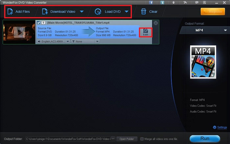Click the 'Format: MP4' info text
This screenshot has height=144, width=230.
click(197, 100)
